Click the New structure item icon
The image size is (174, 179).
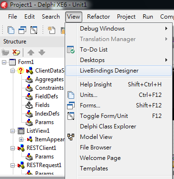pyautogui.click(x=5, y=53)
